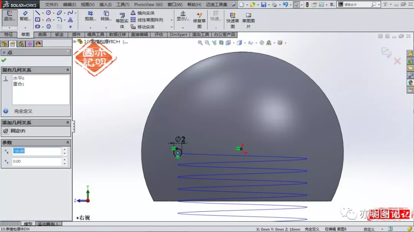The image size is (414, 232).
Task: Select the sketch Text tool
Action: click(x=70, y=20)
